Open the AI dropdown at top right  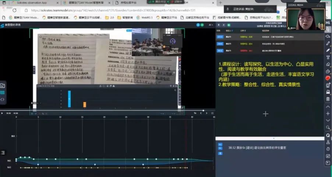pyautogui.click(x=211, y=25)
